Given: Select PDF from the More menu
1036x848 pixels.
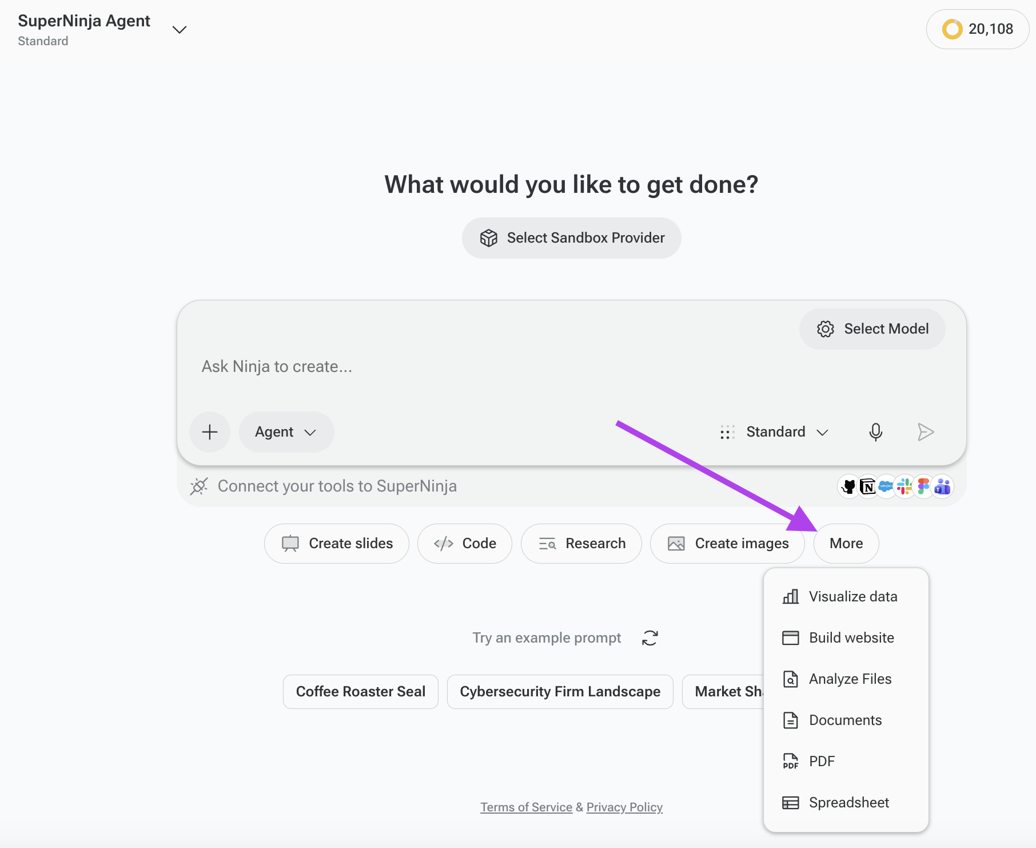Looking at the screenshot, I should coord(846,762).
